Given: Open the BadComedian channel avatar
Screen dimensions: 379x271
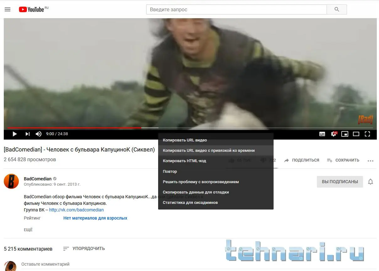Looking at the screenshot, I should [x=11, y=181].
